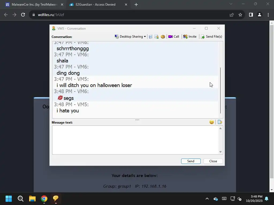Open Windows Start menu

tap(9, 199)
